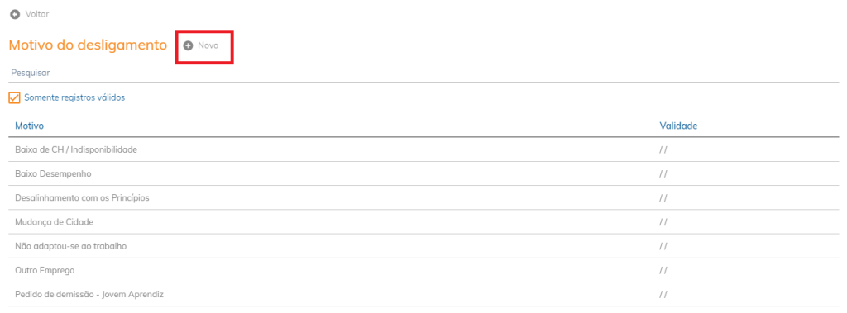Click the Motivo do desligamento page title
This screenshot has height=313, width=847.
(88, 45)
